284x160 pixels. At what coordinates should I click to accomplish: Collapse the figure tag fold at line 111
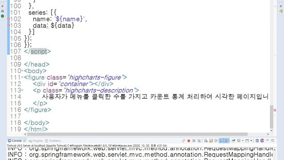(22, 77)
